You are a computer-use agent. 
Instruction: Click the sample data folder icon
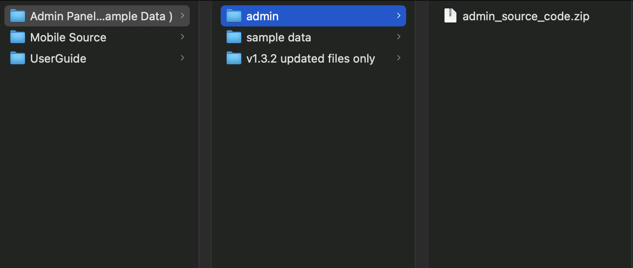coord(234,37)
